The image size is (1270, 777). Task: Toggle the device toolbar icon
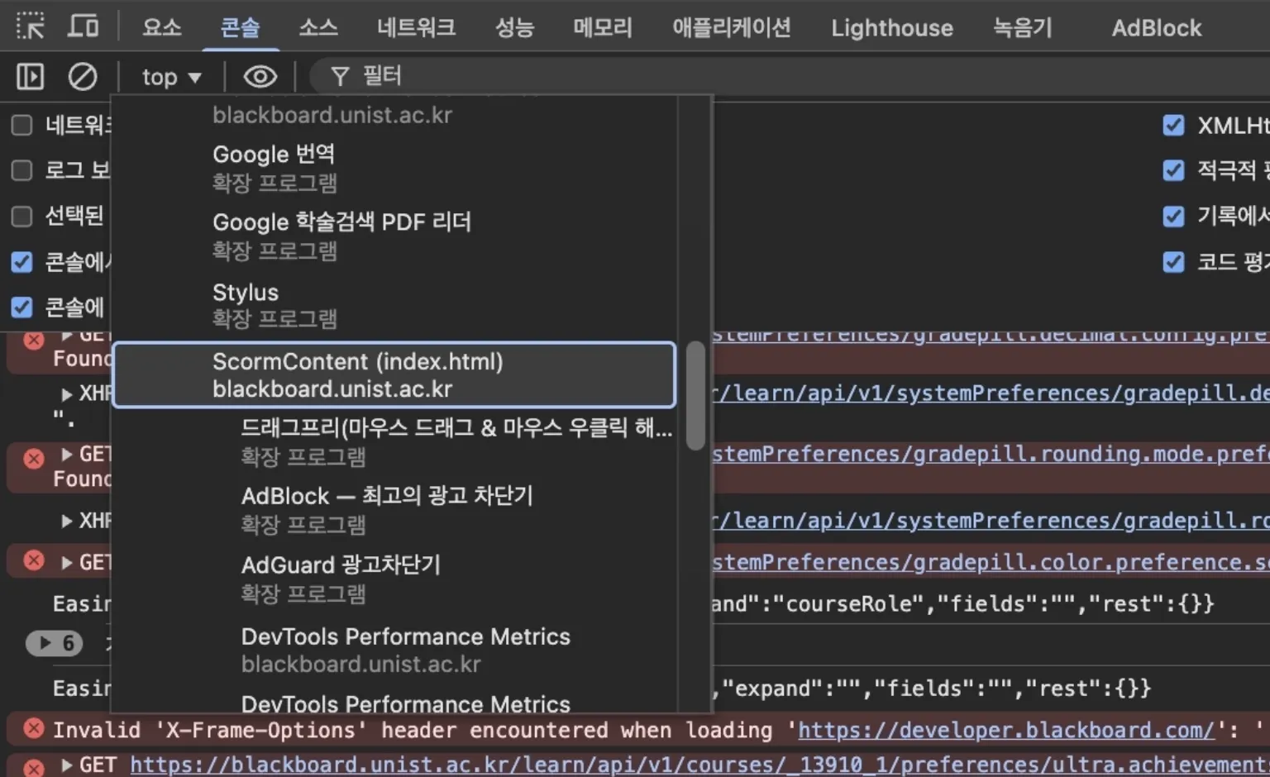point(83,26)
